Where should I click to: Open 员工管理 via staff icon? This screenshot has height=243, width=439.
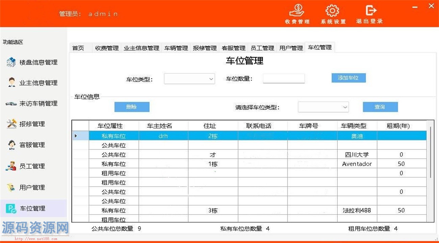[11, 166]
